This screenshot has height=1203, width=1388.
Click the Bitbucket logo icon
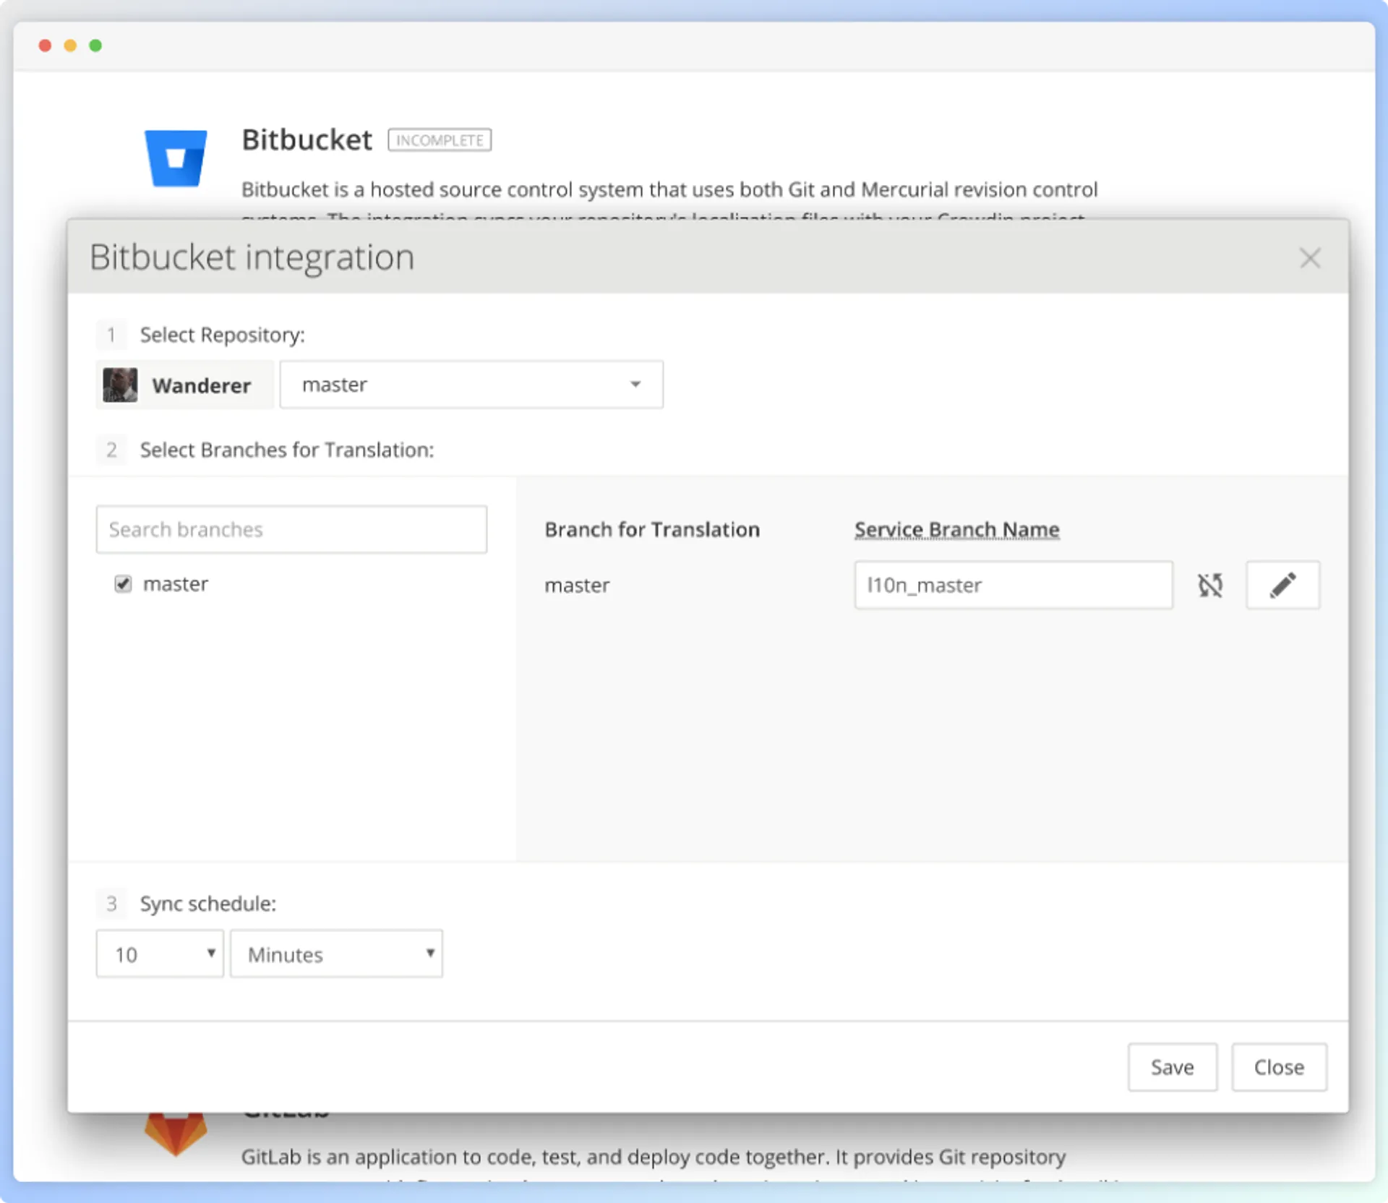[x=176, y=158]
